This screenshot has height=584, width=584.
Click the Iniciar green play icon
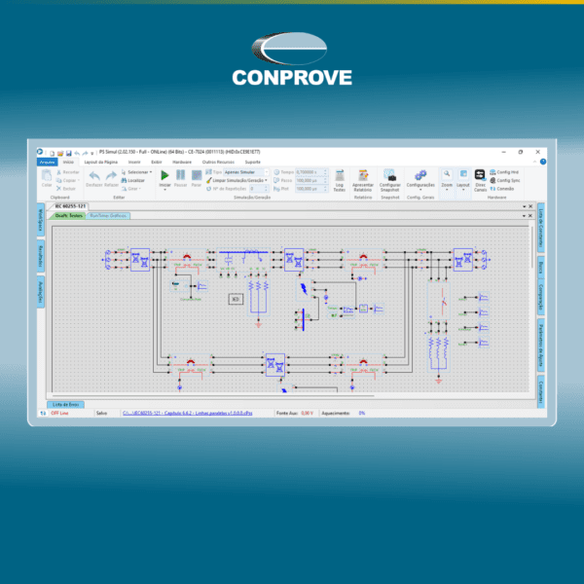(x=164, y=175)
